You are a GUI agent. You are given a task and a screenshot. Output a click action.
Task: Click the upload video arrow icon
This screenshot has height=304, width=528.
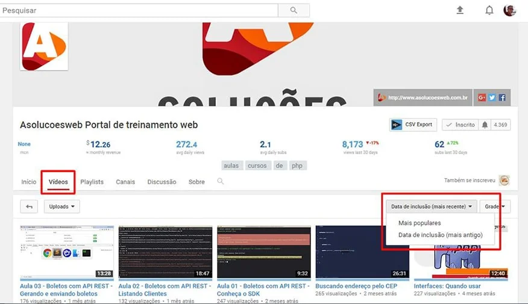point(460,10)
